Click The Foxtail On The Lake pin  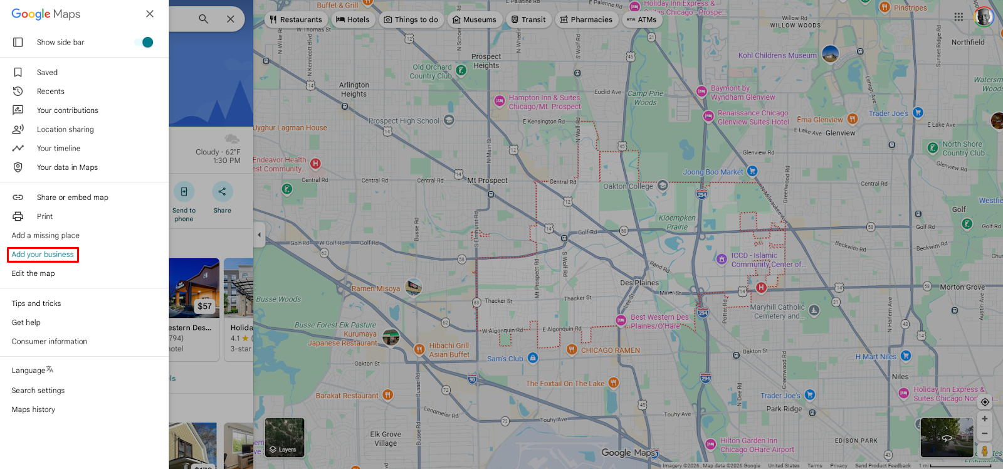613,382
